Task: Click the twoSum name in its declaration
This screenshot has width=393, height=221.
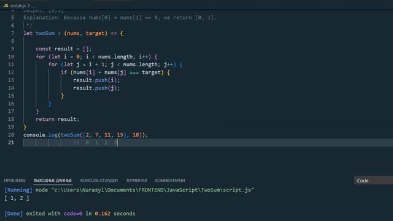Action: (45, 33)
